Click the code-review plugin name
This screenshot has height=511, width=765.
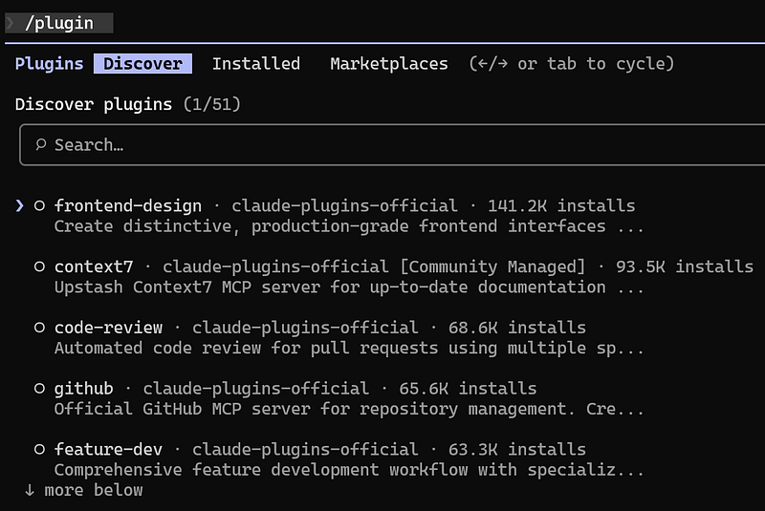tap(108, 328)
